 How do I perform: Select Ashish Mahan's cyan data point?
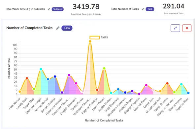coord(111,93)
